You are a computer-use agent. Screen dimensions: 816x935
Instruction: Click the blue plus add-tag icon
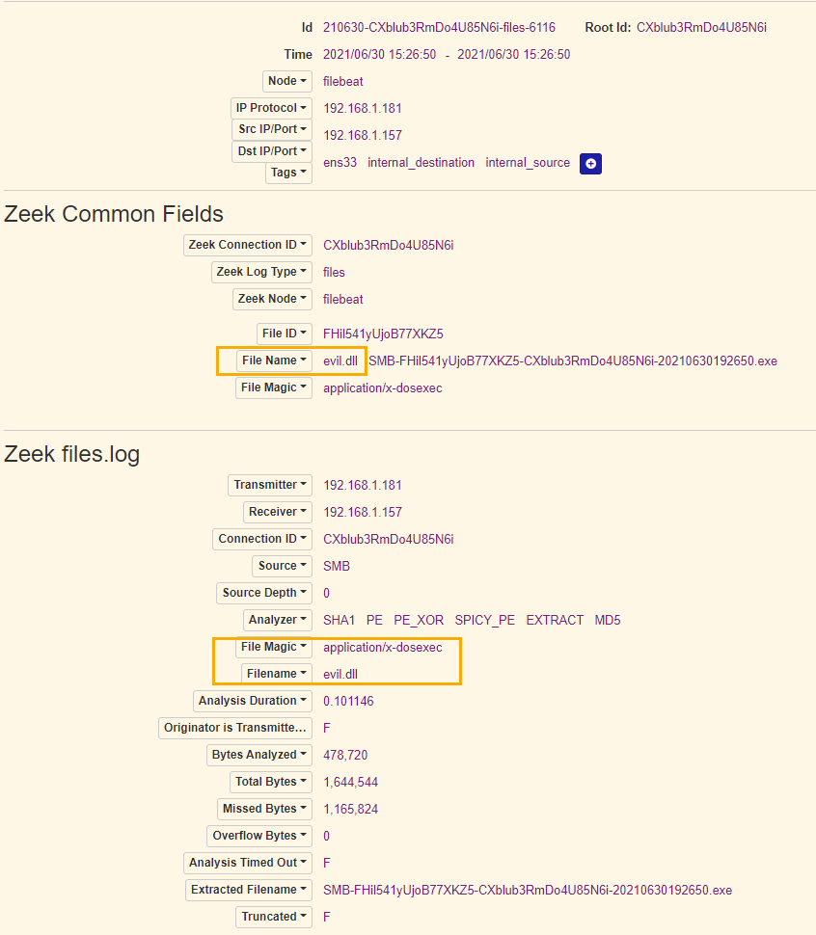pyautogui.click(x=590, y=164)
